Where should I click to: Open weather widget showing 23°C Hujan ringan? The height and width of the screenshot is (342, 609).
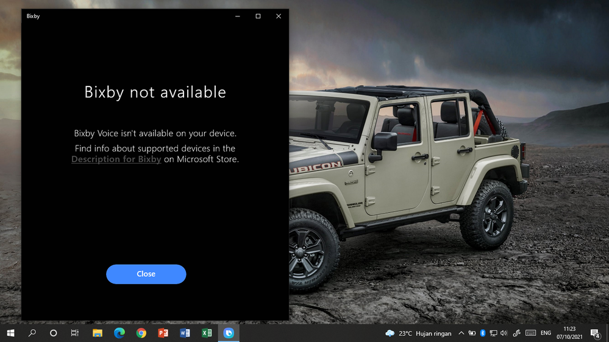click(x=418, y=333)
